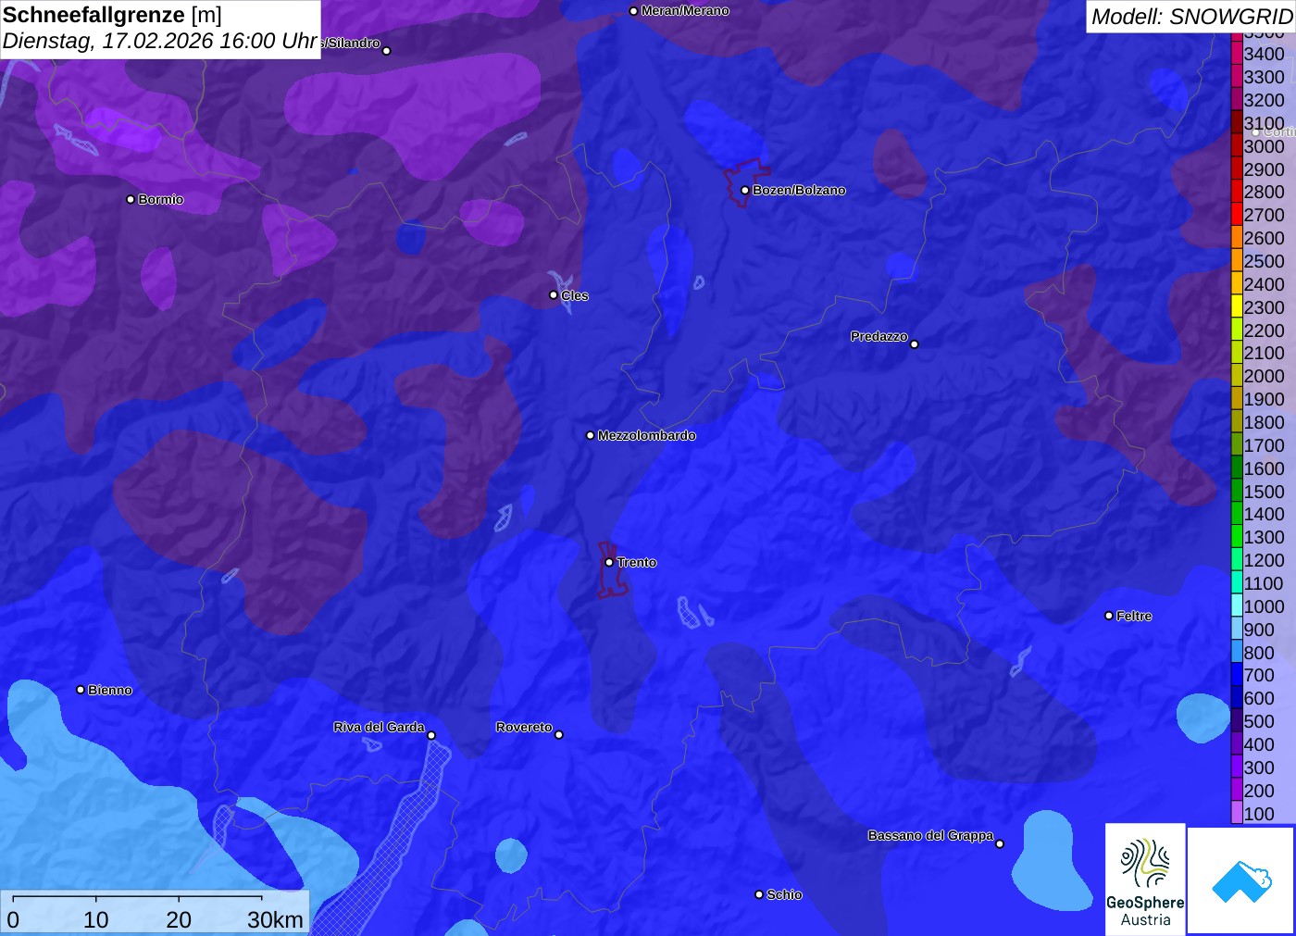Select the 2300 m yellow legend color
Viewport: 1296px width, 936px height.
[x=1237, y=306]
